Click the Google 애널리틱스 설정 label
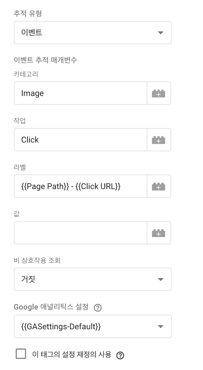This screenshot has width=203, height=370. pos(51,307)
